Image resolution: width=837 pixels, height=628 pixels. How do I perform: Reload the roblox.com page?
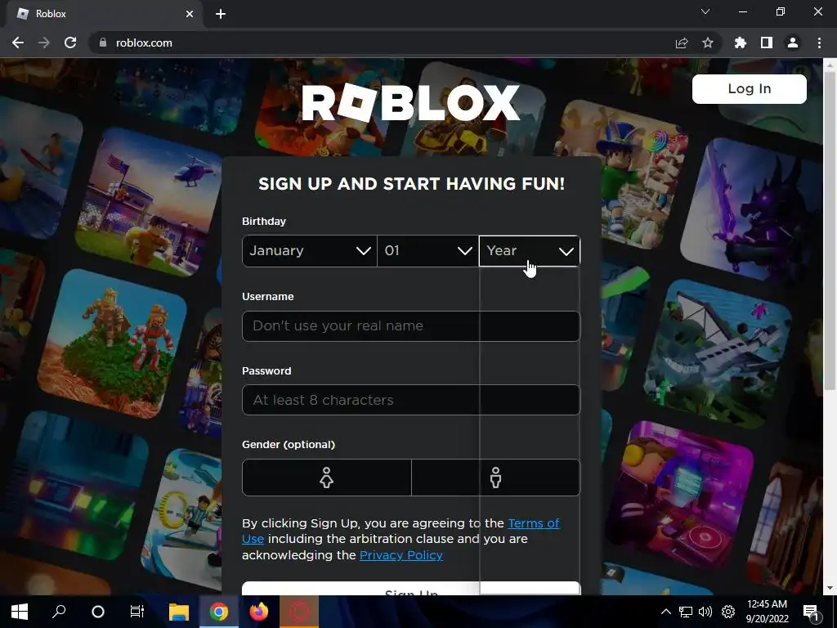(70, 43)
